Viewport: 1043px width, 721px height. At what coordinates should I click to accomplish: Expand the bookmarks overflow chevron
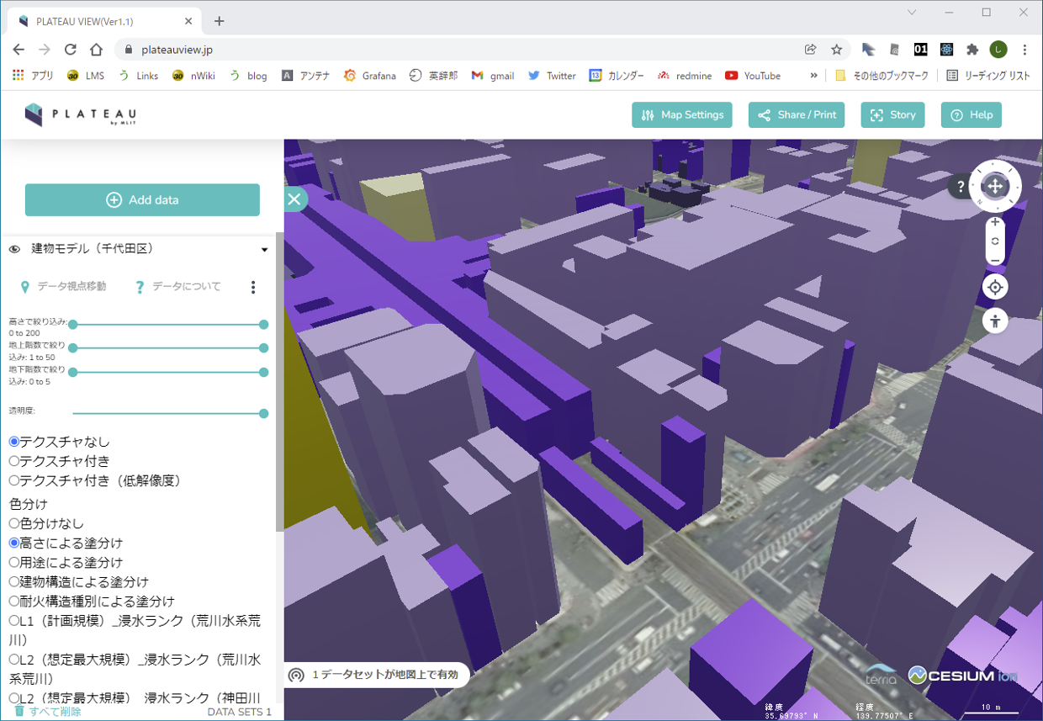[x=813, y=76]
